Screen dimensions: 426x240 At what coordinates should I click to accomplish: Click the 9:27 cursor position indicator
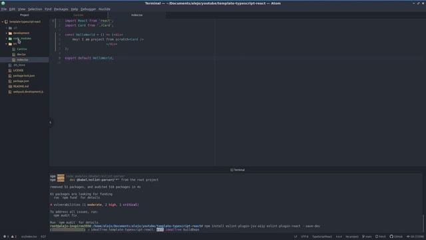coord(43,237)
